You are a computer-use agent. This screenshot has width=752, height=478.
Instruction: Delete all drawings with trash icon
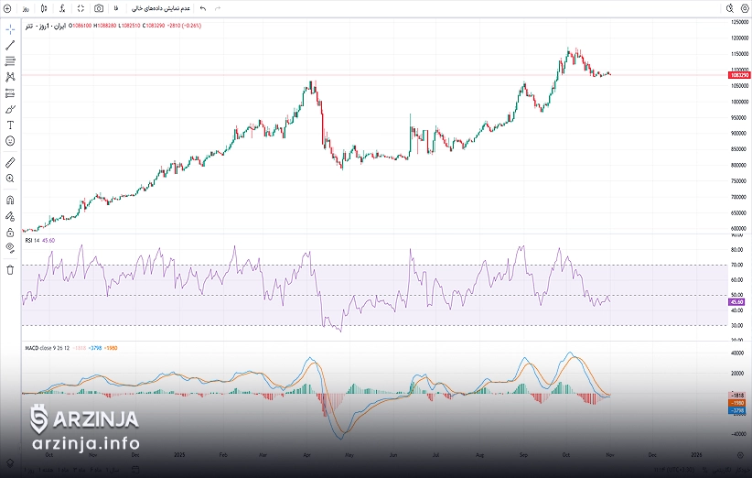(10, 269)
